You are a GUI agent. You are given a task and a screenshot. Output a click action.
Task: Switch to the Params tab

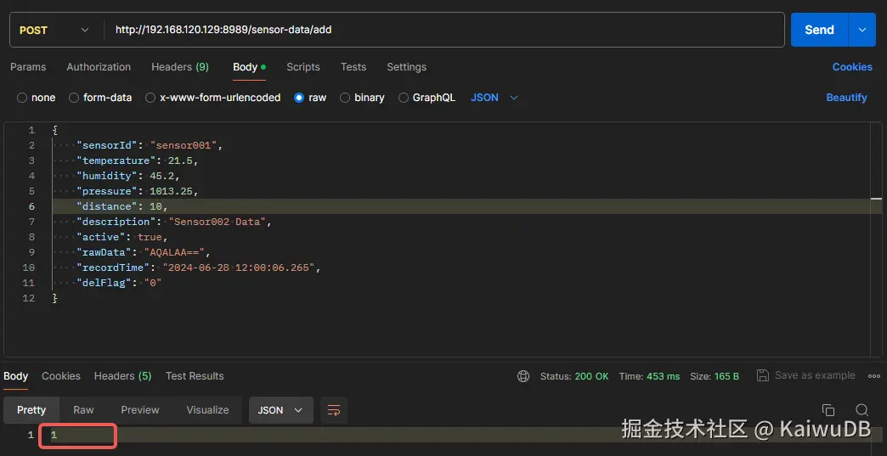click(28, 67)
